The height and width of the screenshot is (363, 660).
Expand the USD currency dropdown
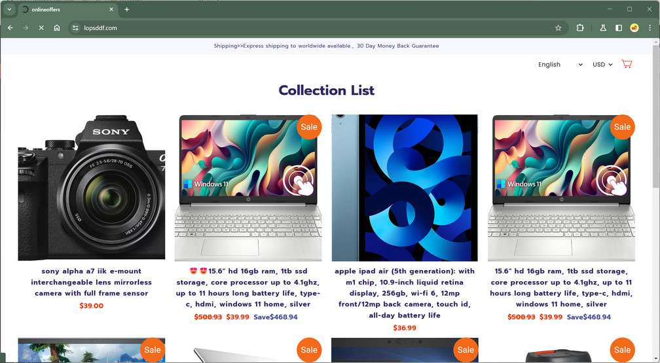(x=602, y=64)
